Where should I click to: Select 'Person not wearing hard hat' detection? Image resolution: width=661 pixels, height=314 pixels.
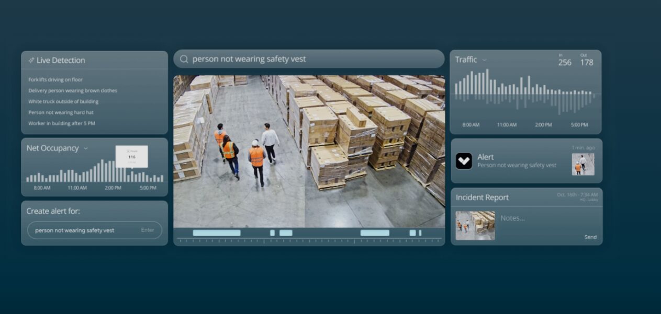pos(61,112)
